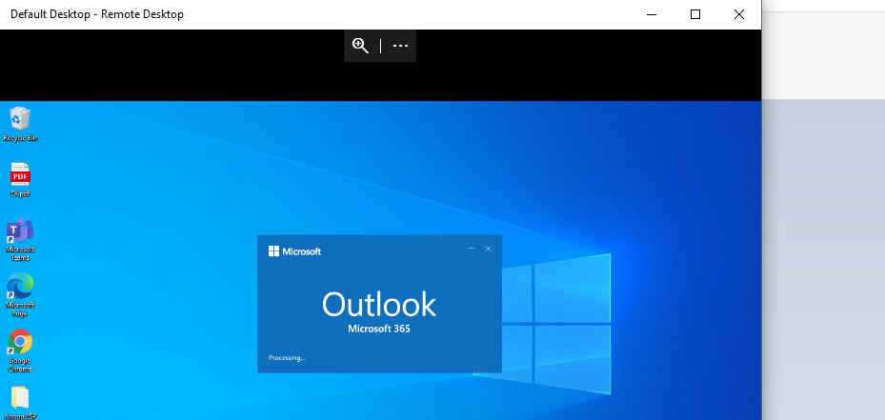This screenshot has height=420, width=885.
Task: Open the connection bar ellipsis menu
Action: coord(400,46)
